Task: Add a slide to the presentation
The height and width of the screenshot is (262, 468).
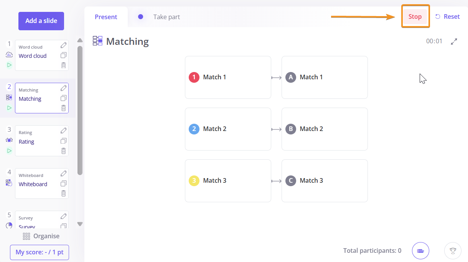Action: point(41,21)
